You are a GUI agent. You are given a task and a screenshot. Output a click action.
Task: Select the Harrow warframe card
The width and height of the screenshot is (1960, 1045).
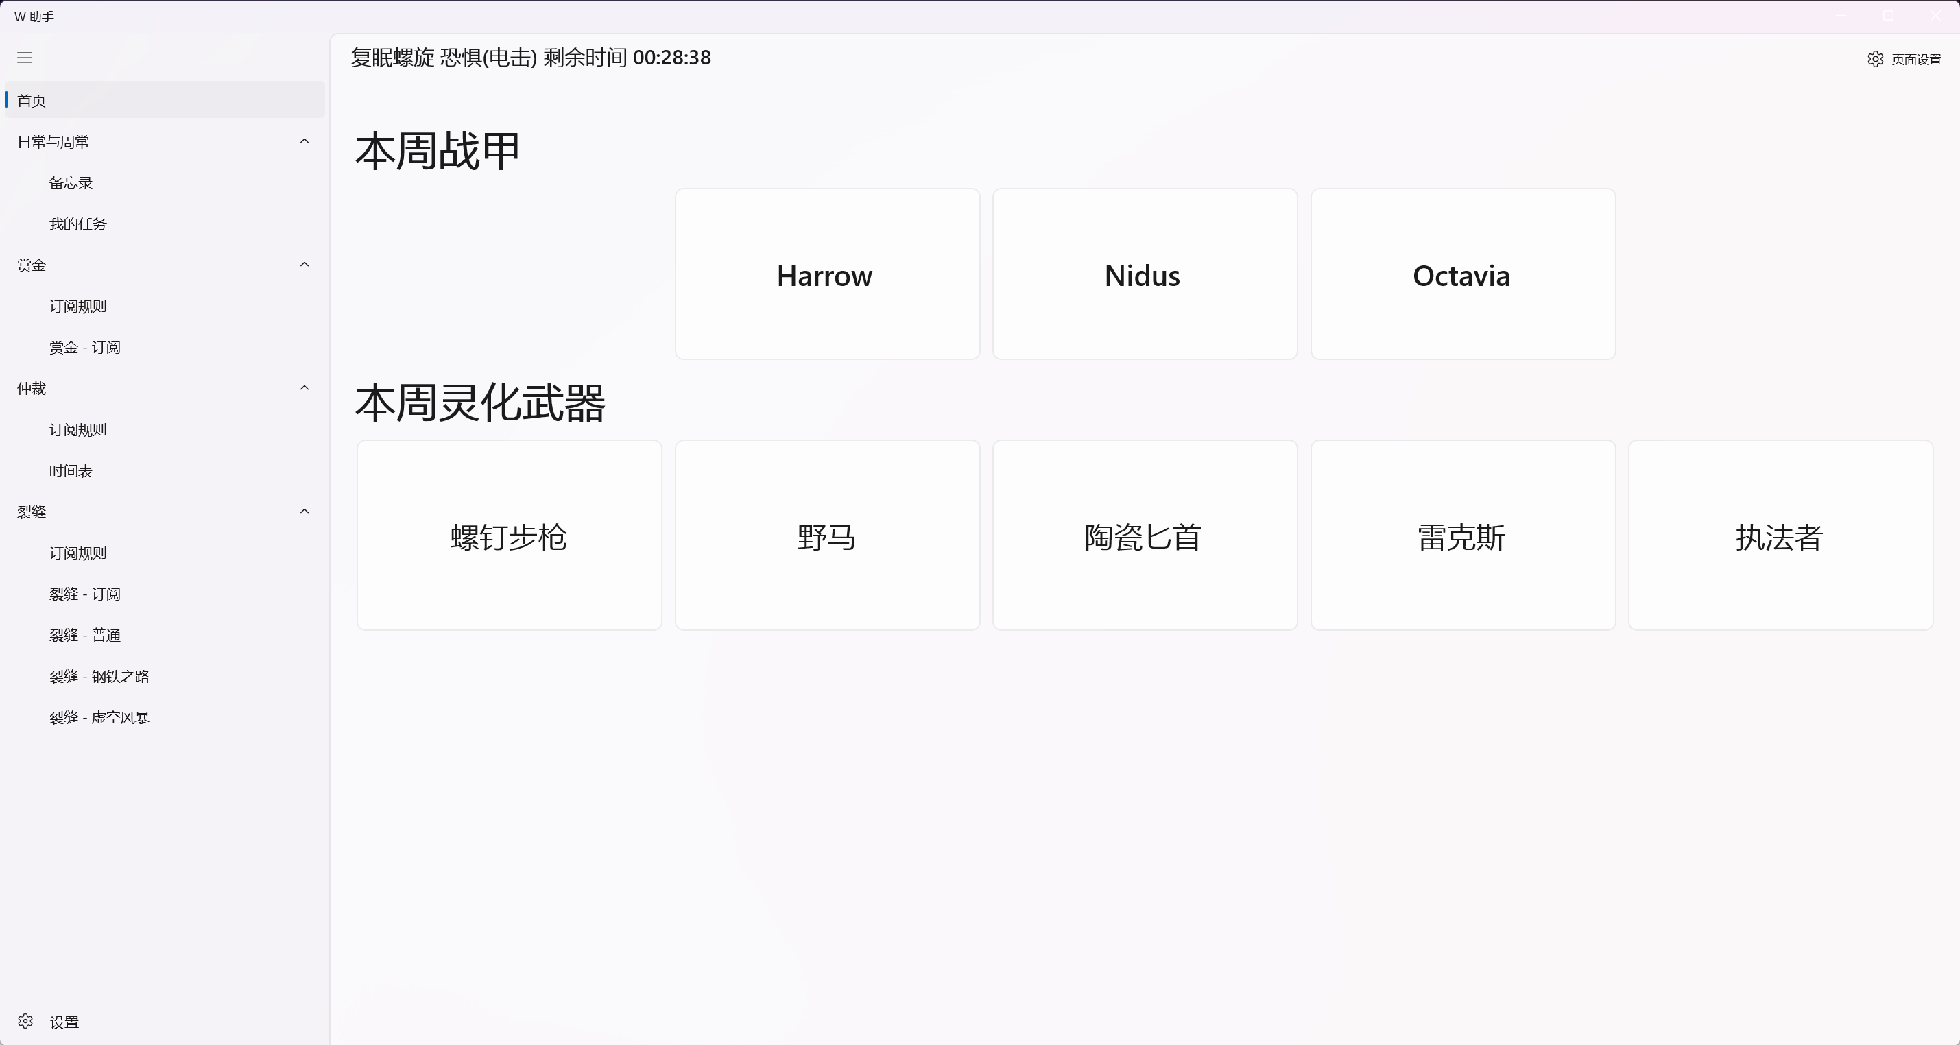[x=826, y=274]
